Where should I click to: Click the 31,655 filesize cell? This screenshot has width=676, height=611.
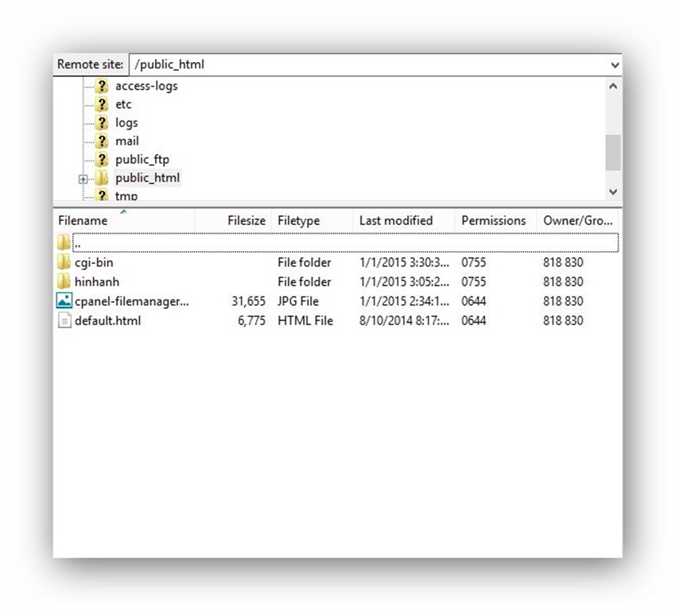pos(248,301)
